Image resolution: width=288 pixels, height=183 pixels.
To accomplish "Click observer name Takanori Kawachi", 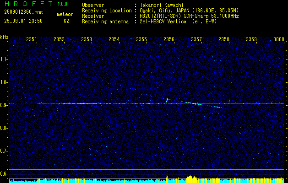I will click(162, 5).
